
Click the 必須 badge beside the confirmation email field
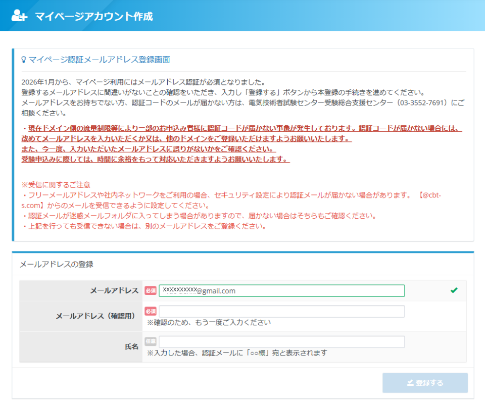point(151,311)
